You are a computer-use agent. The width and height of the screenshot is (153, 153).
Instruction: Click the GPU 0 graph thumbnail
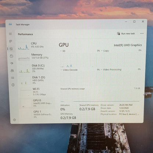coord(26,104)
